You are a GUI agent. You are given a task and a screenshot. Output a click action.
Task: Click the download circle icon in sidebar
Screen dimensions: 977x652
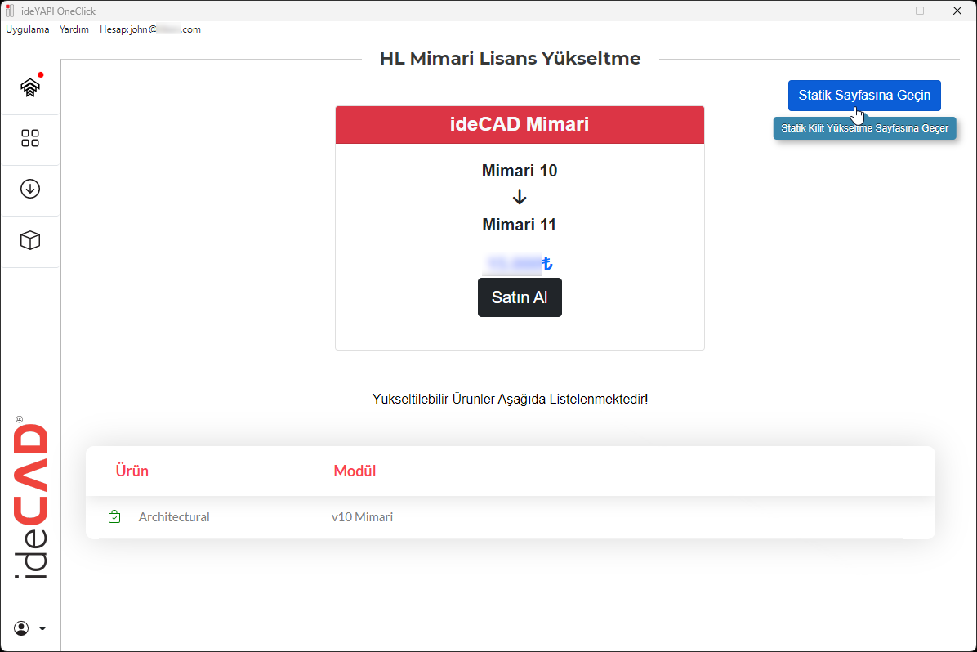tap(30, 190)
